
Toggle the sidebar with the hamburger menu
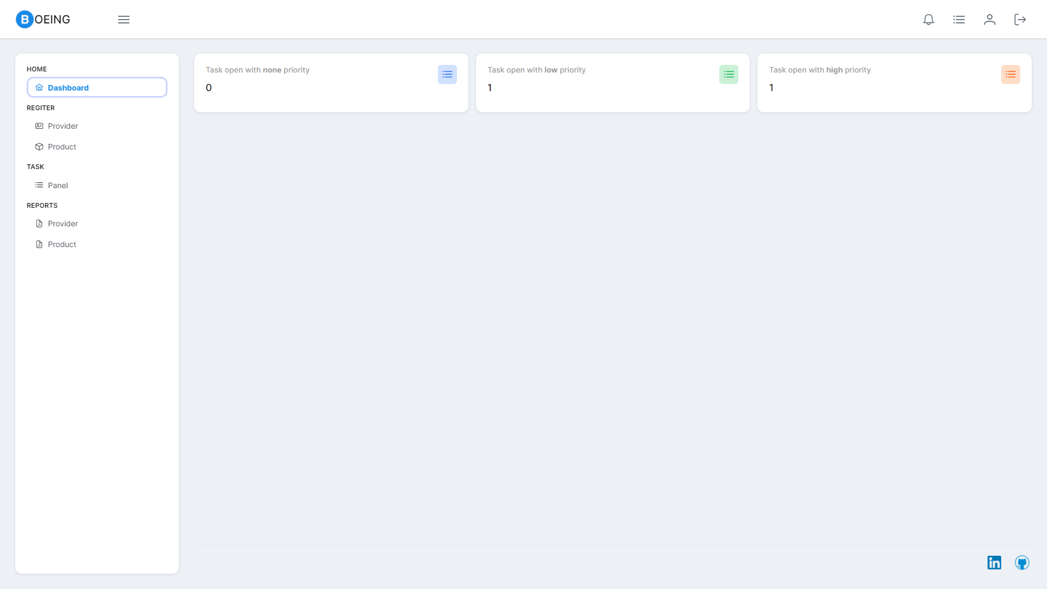point(123,19)
